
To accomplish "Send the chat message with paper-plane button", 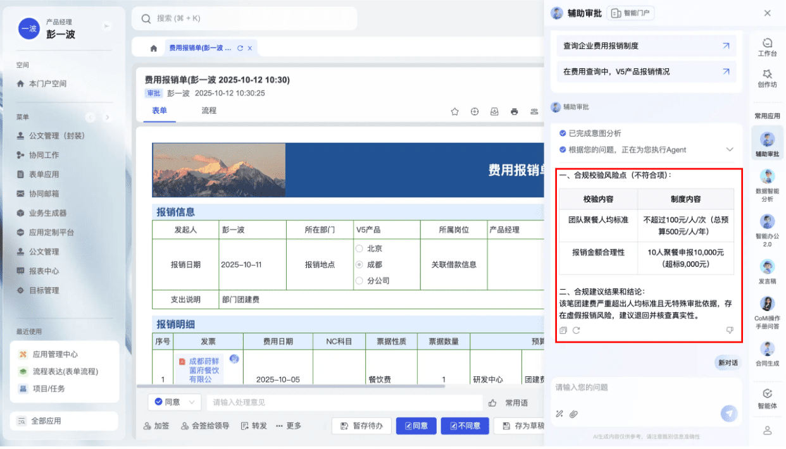I will coord(729,414).
